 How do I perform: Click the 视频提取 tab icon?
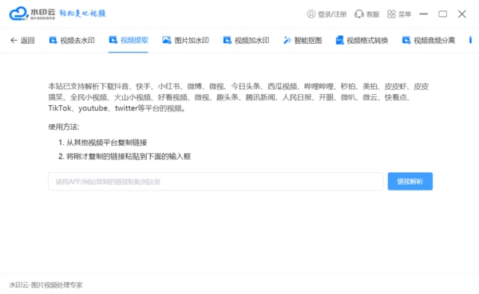tap(113, 40)
